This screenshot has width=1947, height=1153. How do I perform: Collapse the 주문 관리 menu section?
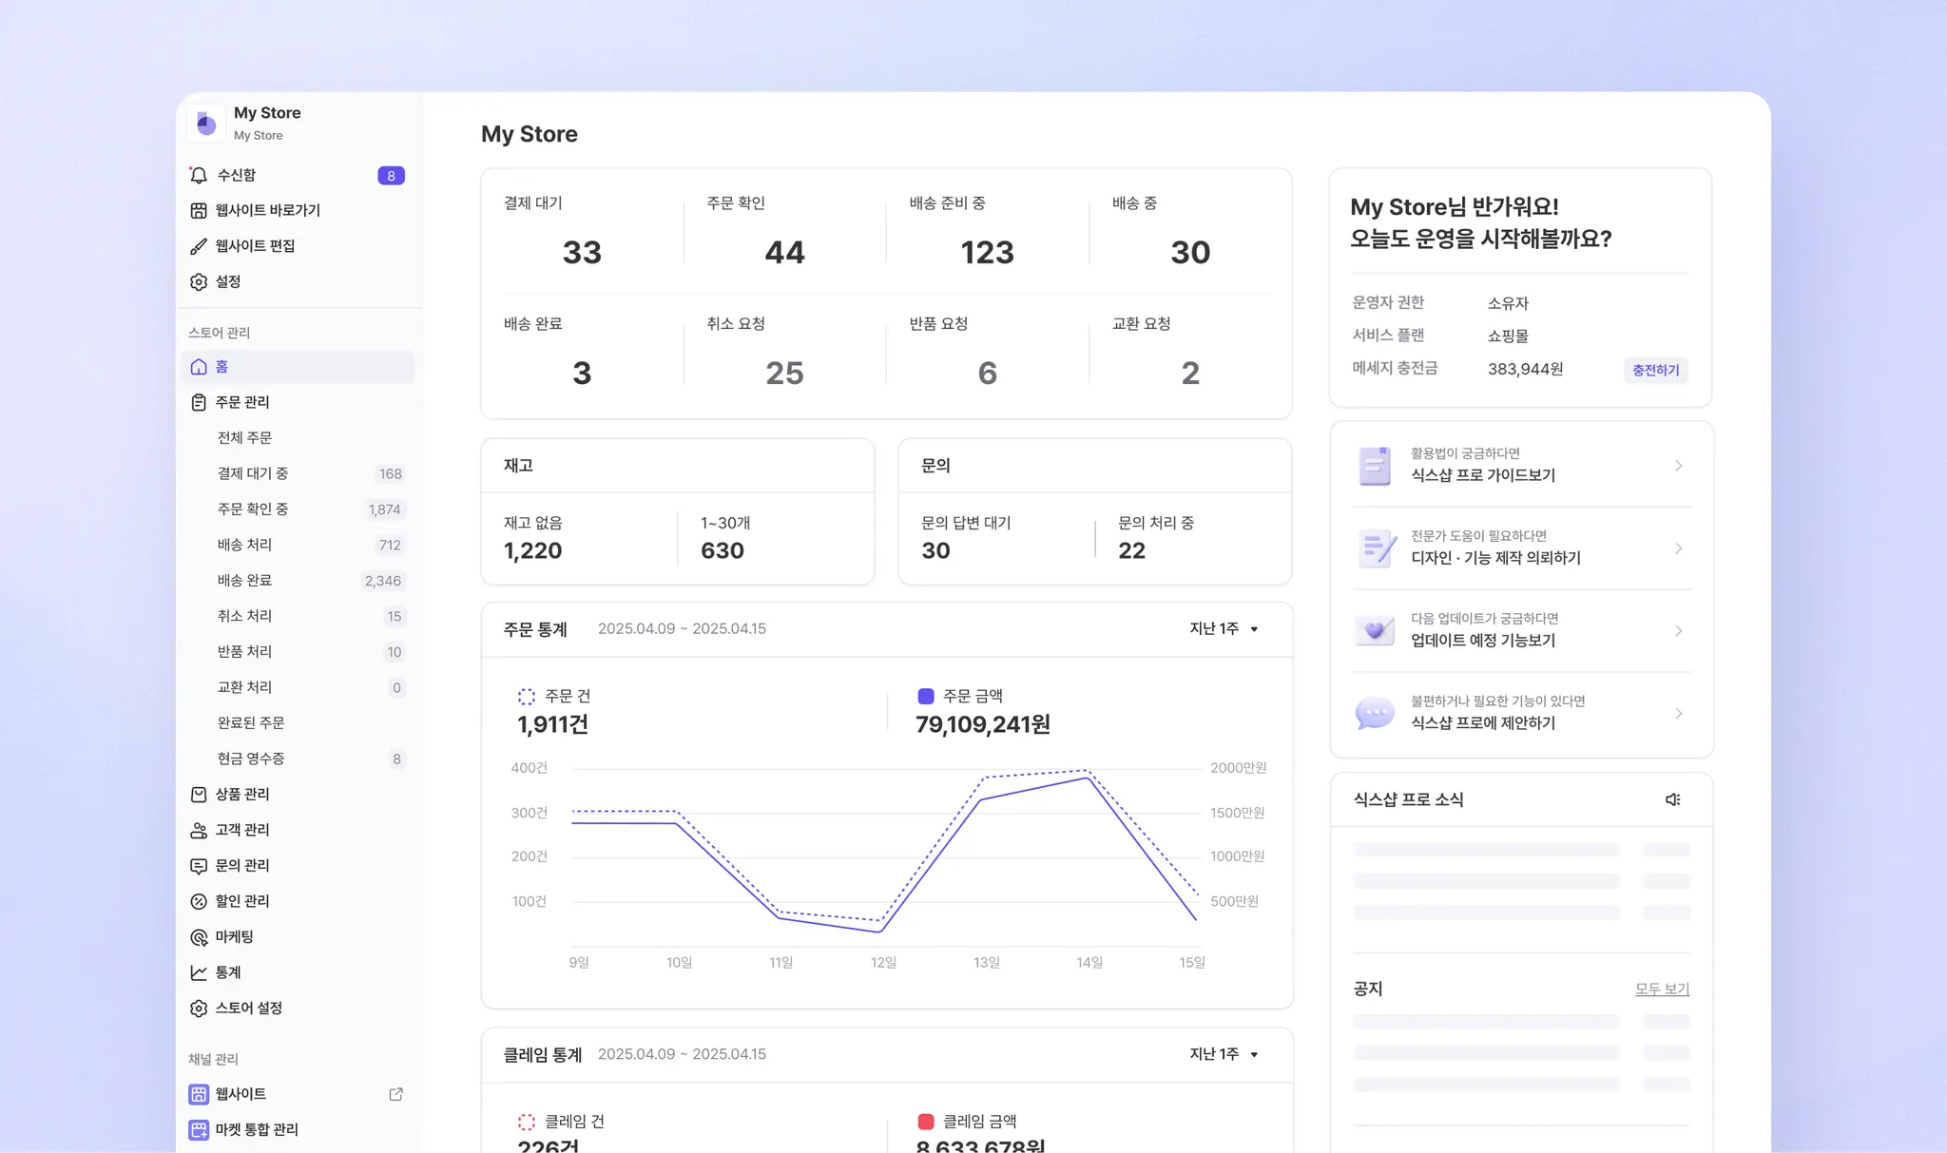242,402
